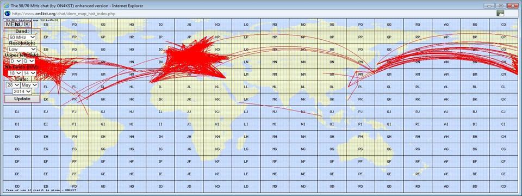Click the Internet Explorer title bar icon
The height and width of the screenshot is (196, 522).
pos(6,5)
